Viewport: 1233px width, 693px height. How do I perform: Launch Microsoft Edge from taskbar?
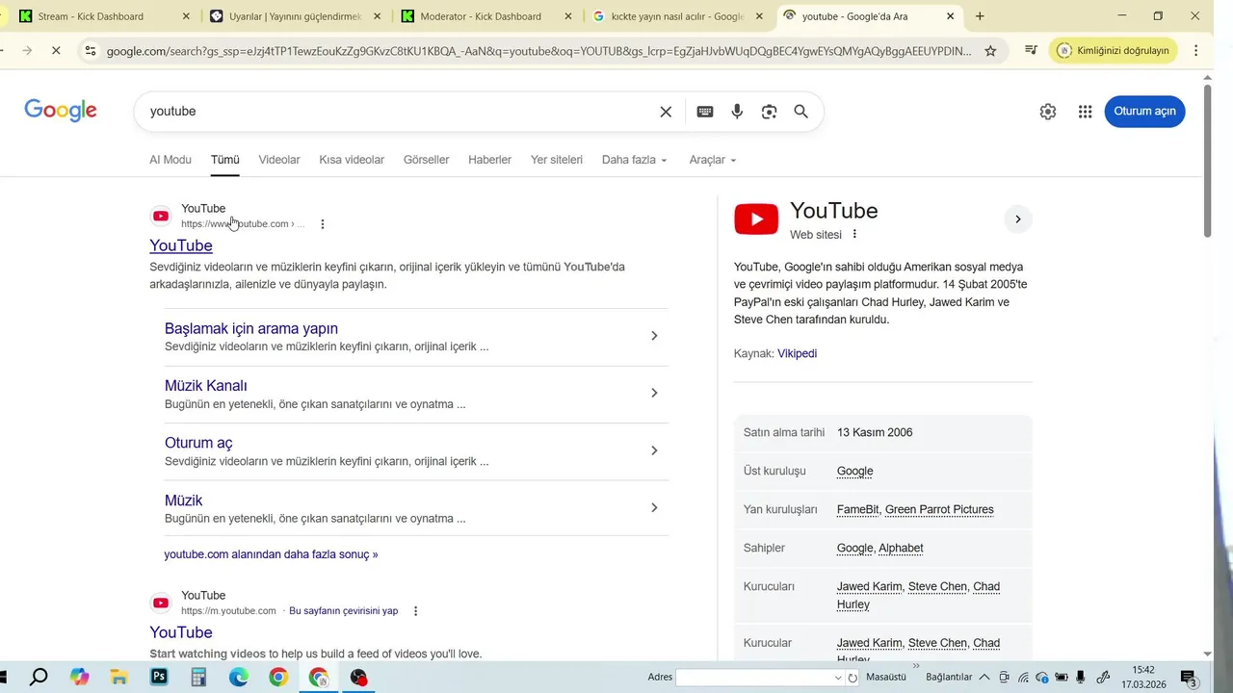pos(239,678)
